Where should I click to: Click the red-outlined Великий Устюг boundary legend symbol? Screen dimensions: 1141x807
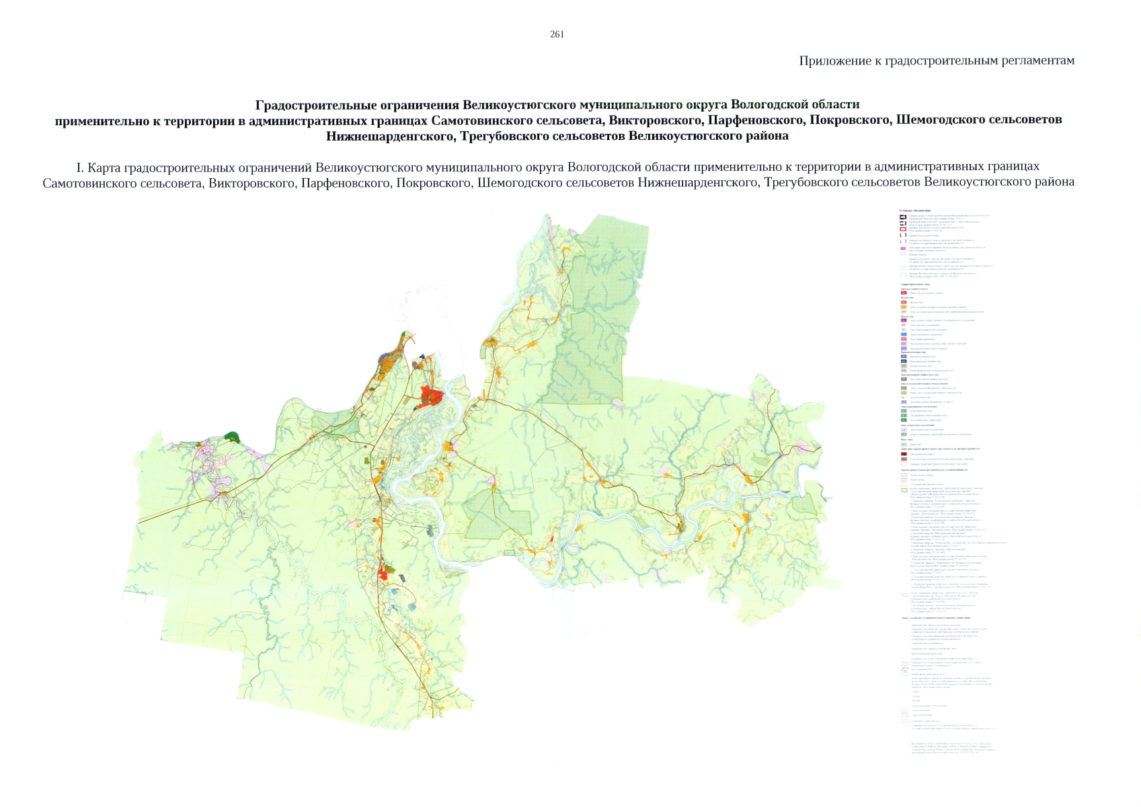(x=904, y=229)
